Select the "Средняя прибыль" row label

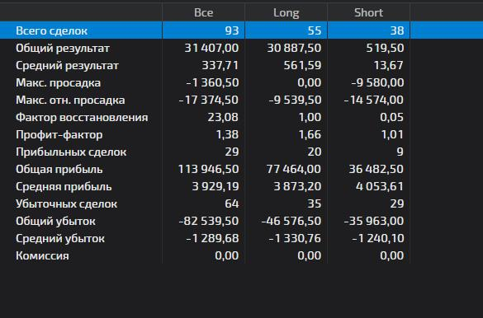point(64,186)
